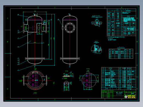Select the top vent nozzle on side elevation
143x107 pixels.
click(70, 15)
